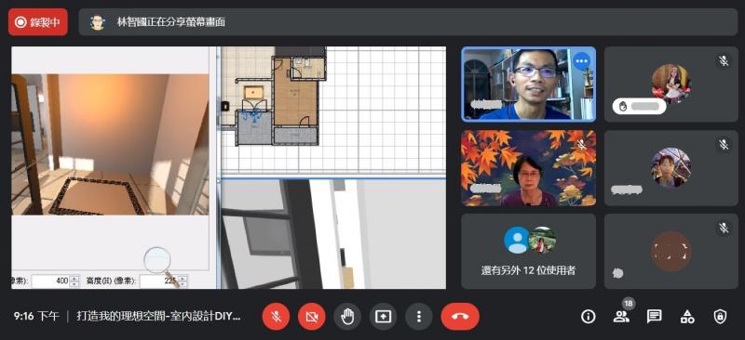Click the 林智國正在分享螢幕畫面 banner text
Viewport: 745px width, 340px height.
(171, 21)
